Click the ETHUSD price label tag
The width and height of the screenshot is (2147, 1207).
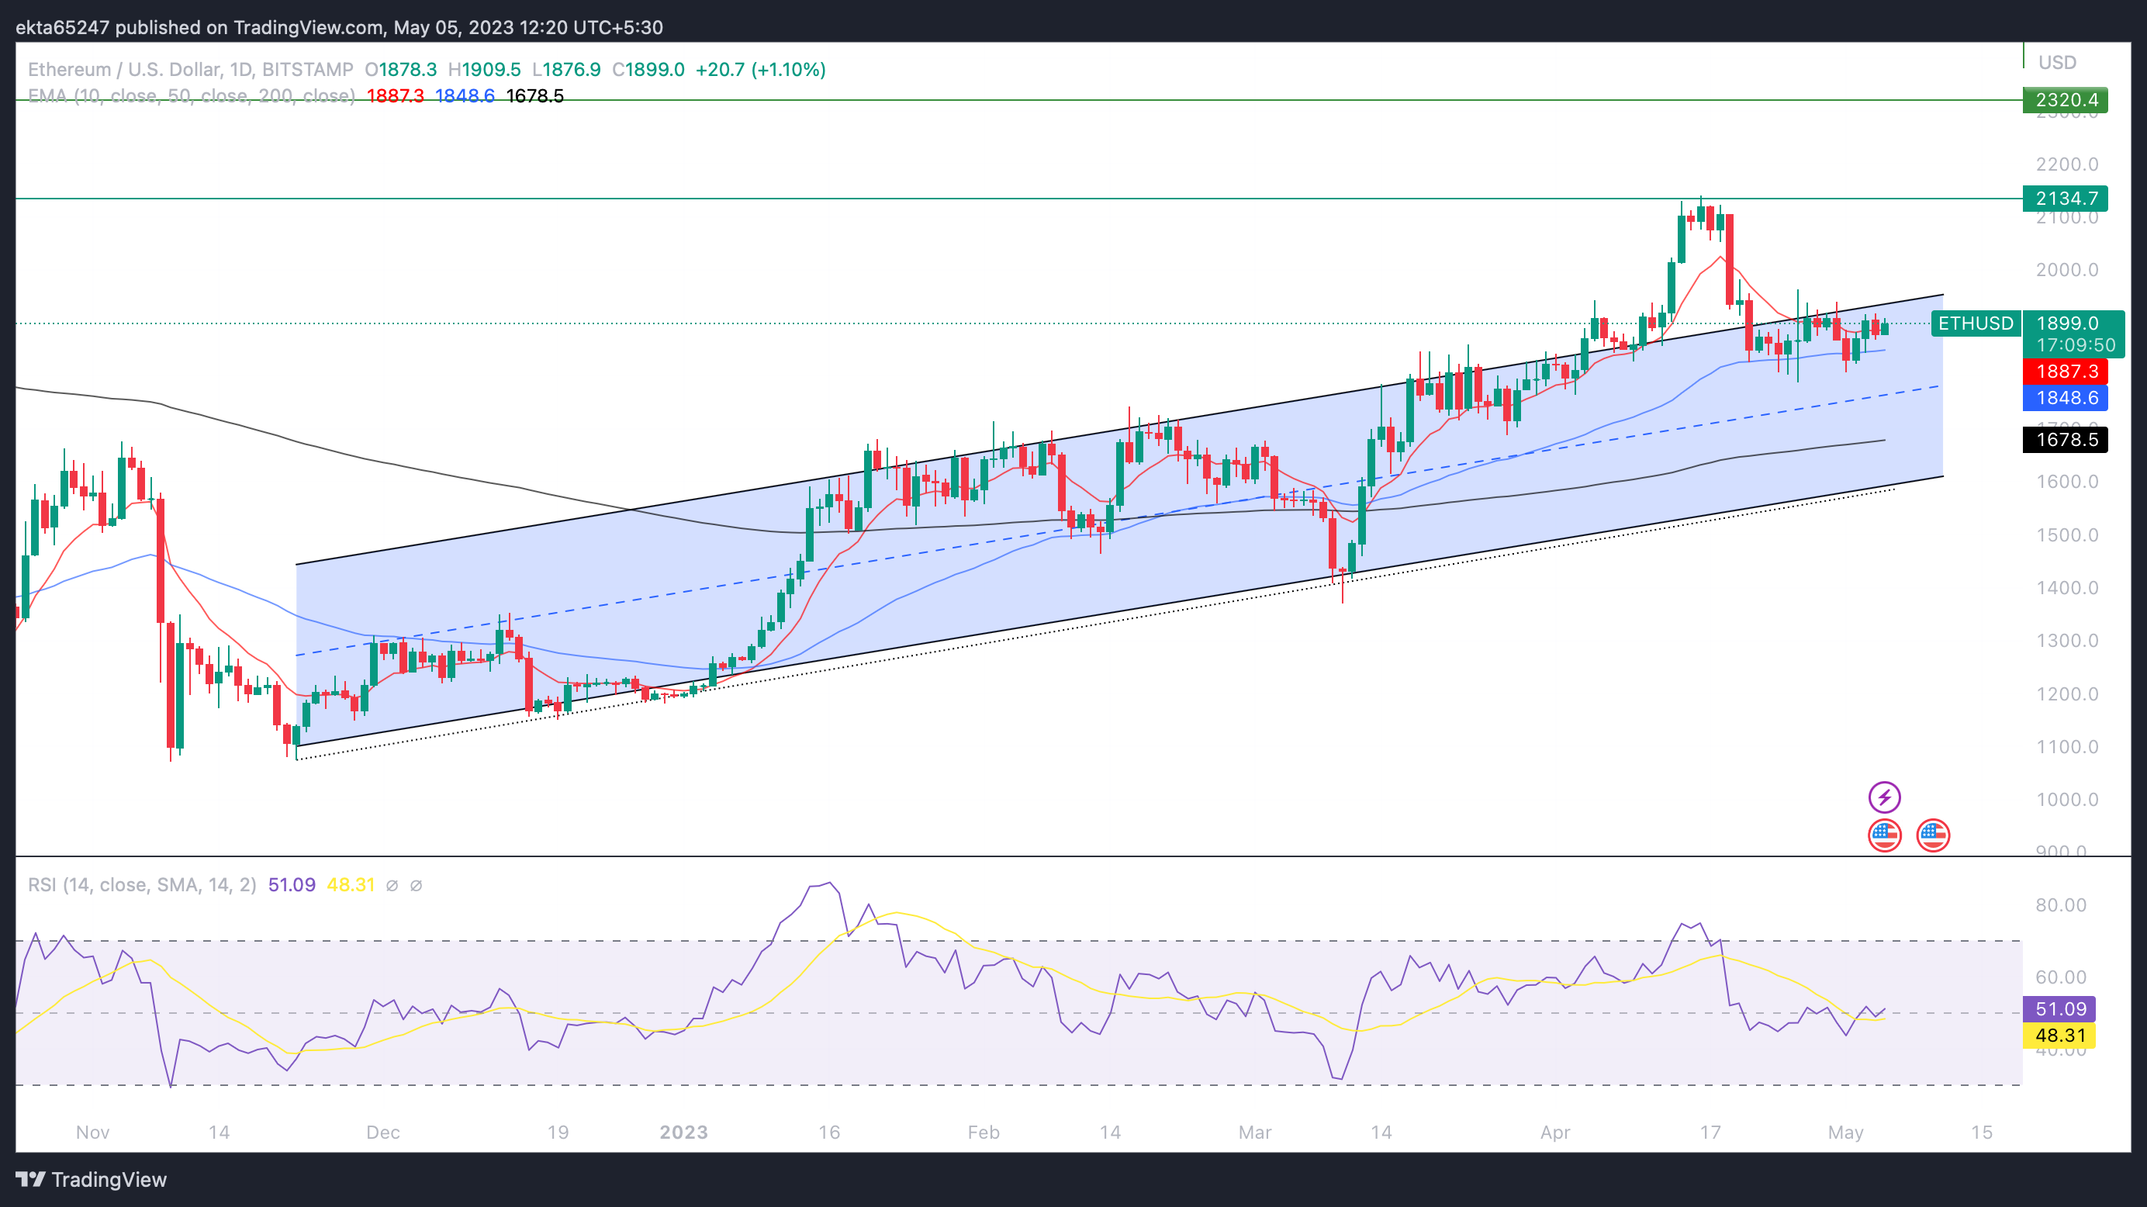[1976, 323]
